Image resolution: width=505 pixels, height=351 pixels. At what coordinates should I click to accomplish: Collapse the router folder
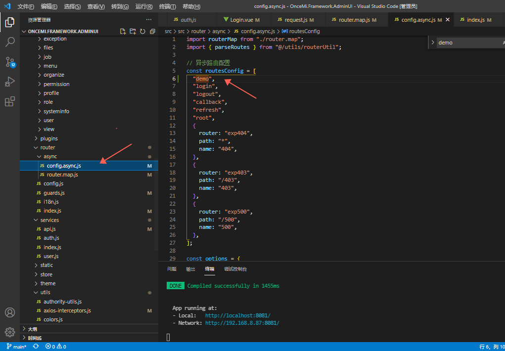click(89, 147)
